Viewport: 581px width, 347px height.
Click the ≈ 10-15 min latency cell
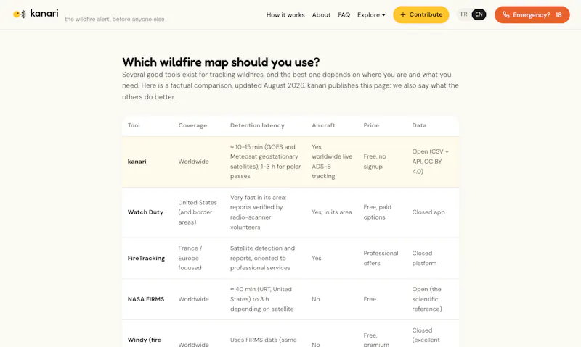pyautogui.click(x=265, y=162)
